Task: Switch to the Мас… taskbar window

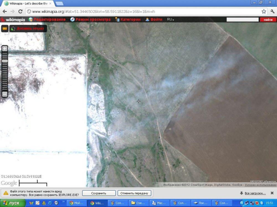Action: (x=160, y=203)
